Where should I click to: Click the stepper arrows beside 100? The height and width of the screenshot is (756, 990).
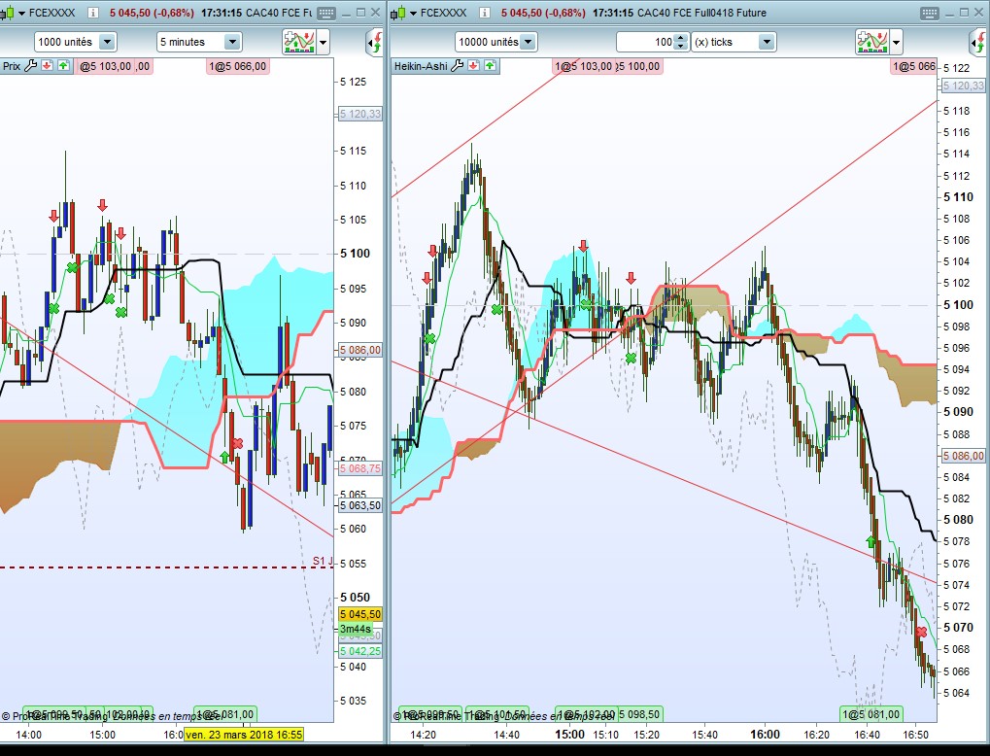coord(681,43)
